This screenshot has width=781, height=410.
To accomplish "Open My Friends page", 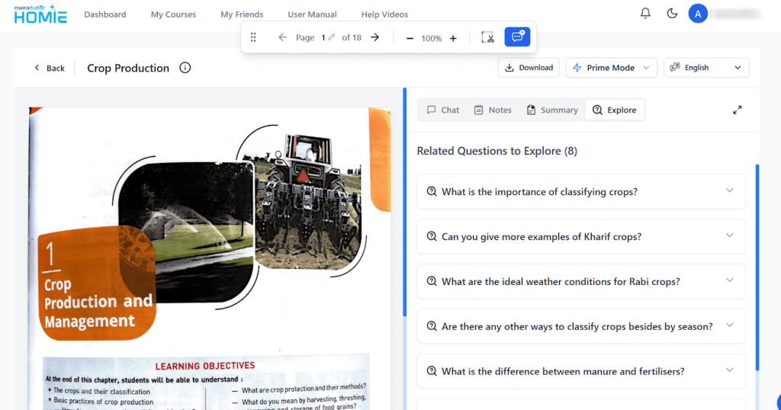I will tap(242, 14).
